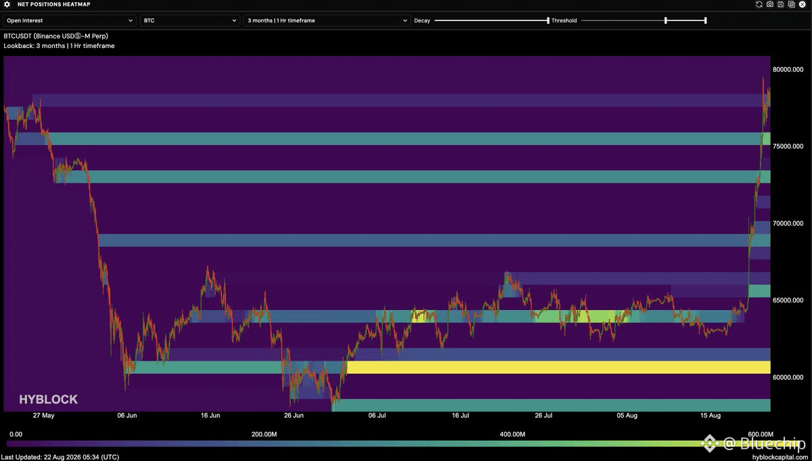Click the 16 Jun date label
Viewport: 812px width, 461px height.
pyautogui.click(x=210, y=416)
